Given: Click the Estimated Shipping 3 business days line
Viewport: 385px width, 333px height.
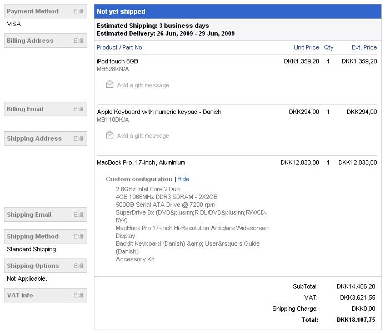Looking at the screenshot, I should [x=153, y=26].
